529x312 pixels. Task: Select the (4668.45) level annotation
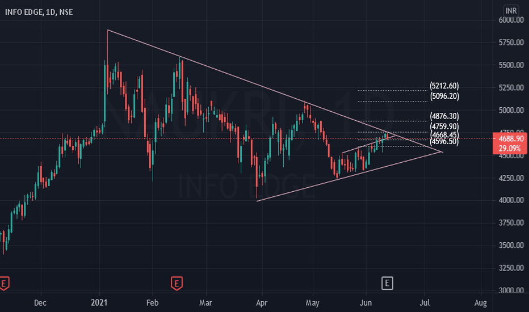[444, 134]
